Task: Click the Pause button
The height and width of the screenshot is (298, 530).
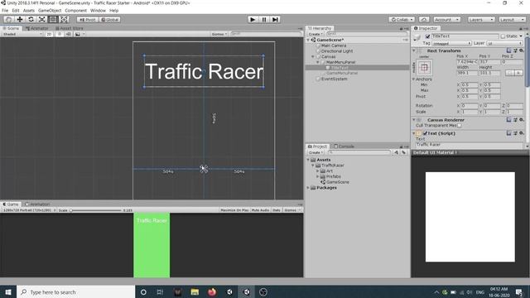Action: [x=264, y=20]
